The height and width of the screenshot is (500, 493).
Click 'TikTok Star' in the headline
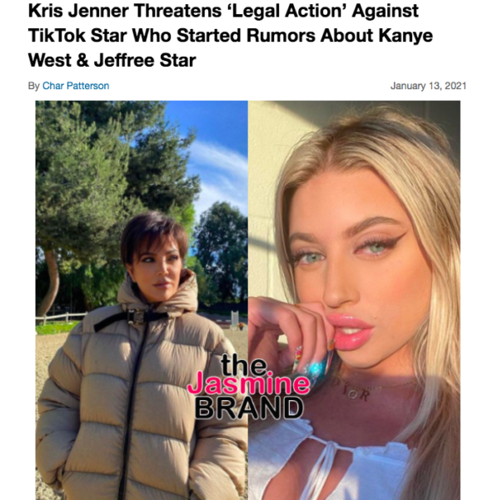77,36
